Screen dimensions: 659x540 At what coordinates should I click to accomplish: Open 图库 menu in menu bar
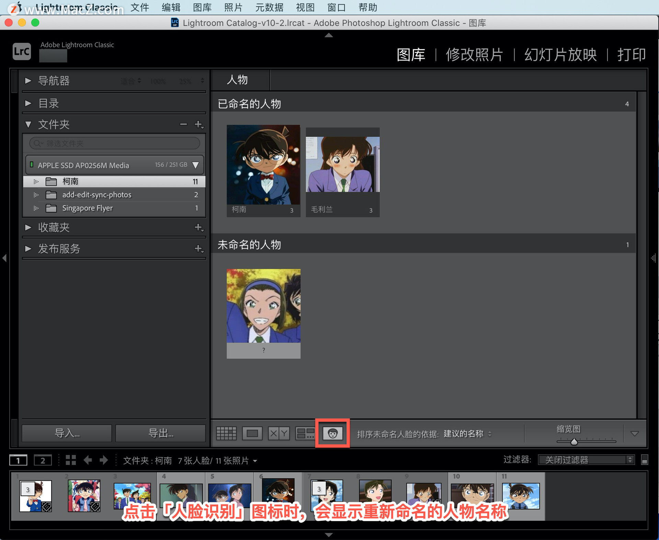[202, 7]
